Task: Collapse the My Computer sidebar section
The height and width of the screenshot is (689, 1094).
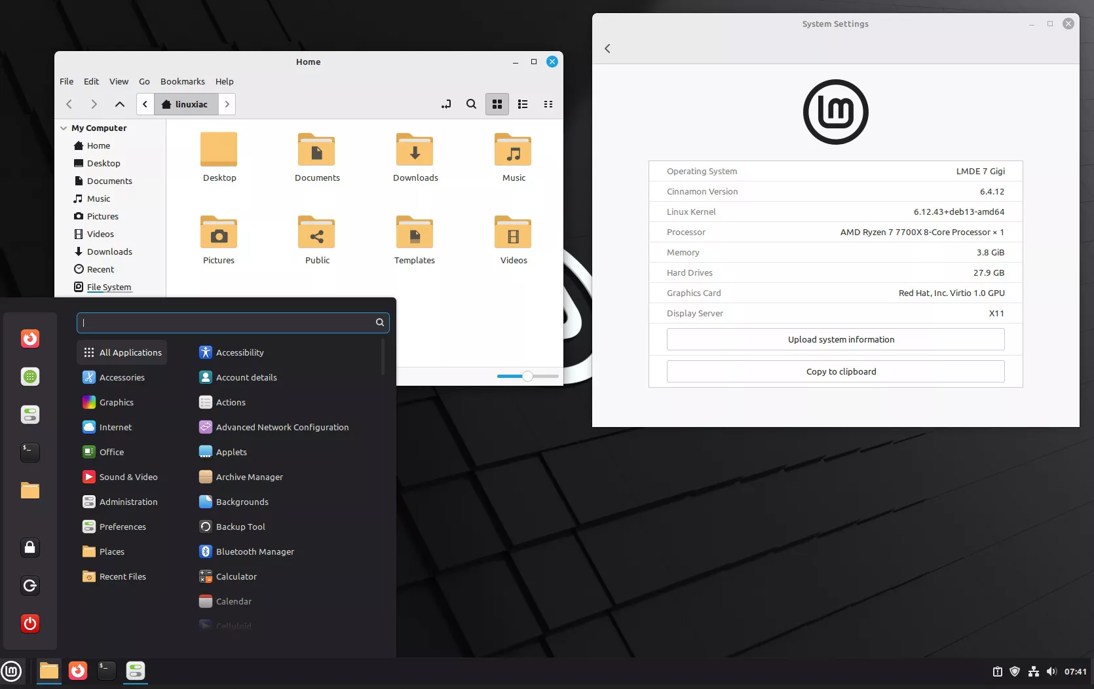Action: 64,128
